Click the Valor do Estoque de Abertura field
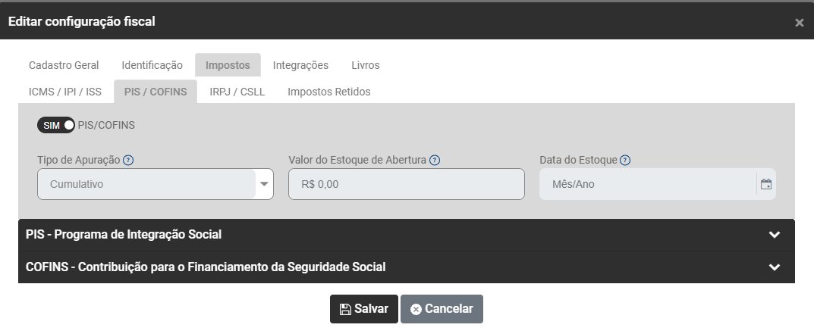This screenshot has height=334, width=814. (x=406, y=184)
